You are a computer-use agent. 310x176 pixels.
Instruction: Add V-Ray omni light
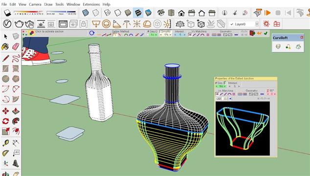pyautogui.click(x=136, y=24)
